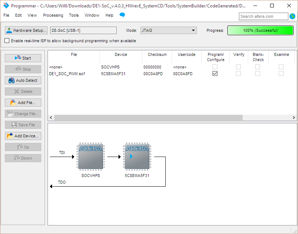
Task: Toggle Examine for the DE1_SOC_PWM.sof row
Action: [281, 73]
